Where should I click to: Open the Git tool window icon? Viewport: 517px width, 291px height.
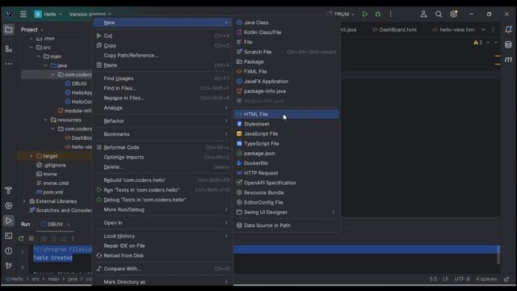click(9, 266)
